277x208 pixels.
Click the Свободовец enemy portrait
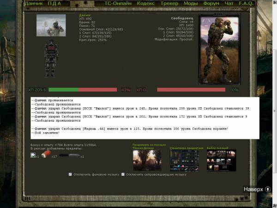(x=219, y=51)
